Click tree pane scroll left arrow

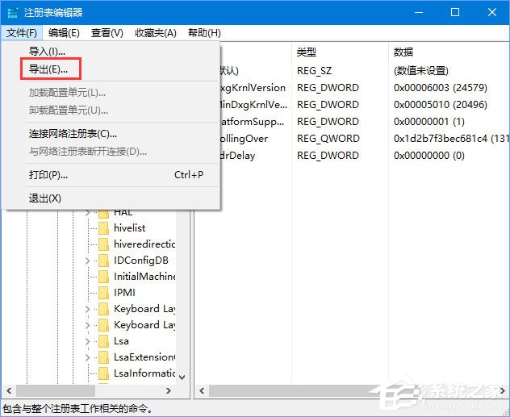[9, 390]
